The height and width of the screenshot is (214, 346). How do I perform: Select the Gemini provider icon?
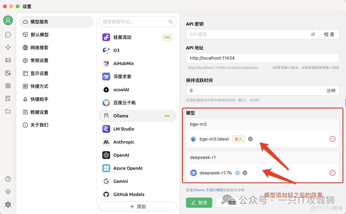pos(106,181)
